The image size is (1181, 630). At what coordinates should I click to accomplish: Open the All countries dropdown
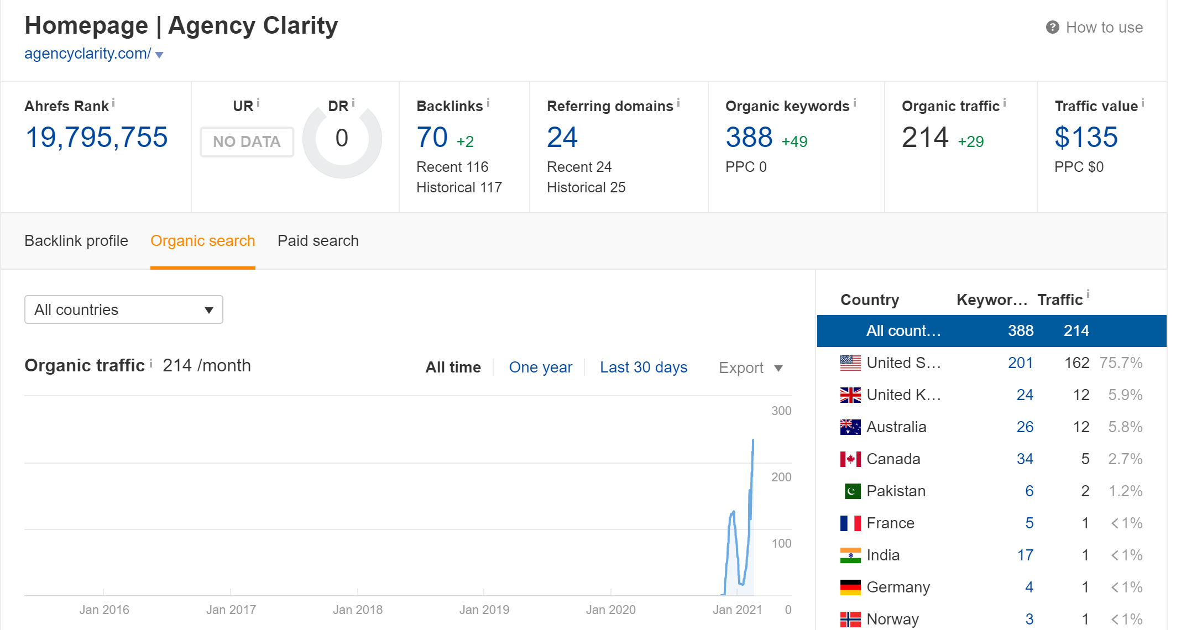[x=123, y=309]
